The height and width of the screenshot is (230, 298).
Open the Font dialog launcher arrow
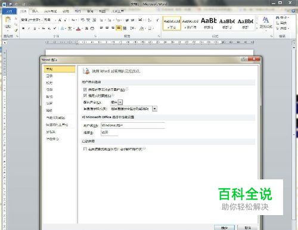click(95, 36)
